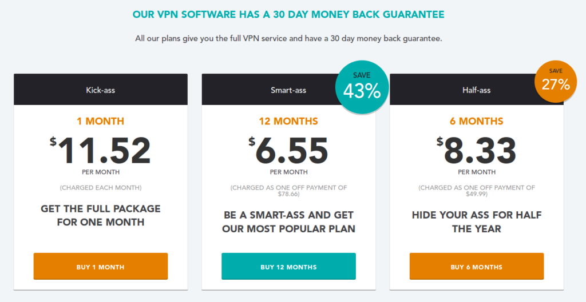586x302 pixels.
Task: Choose the Buy 6 Months button
Action: (477, 266)
